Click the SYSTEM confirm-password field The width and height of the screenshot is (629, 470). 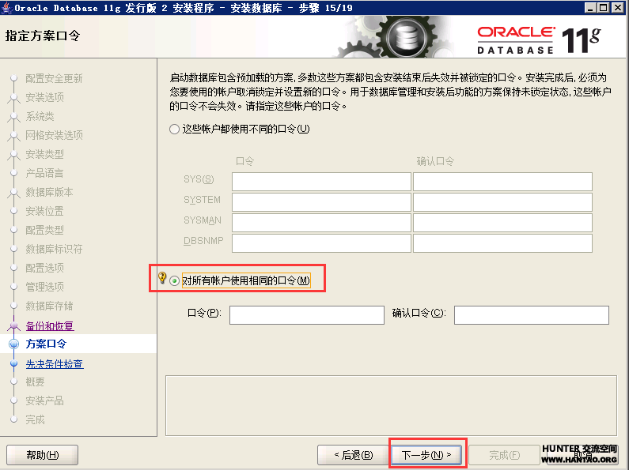(x=502, y=202)
